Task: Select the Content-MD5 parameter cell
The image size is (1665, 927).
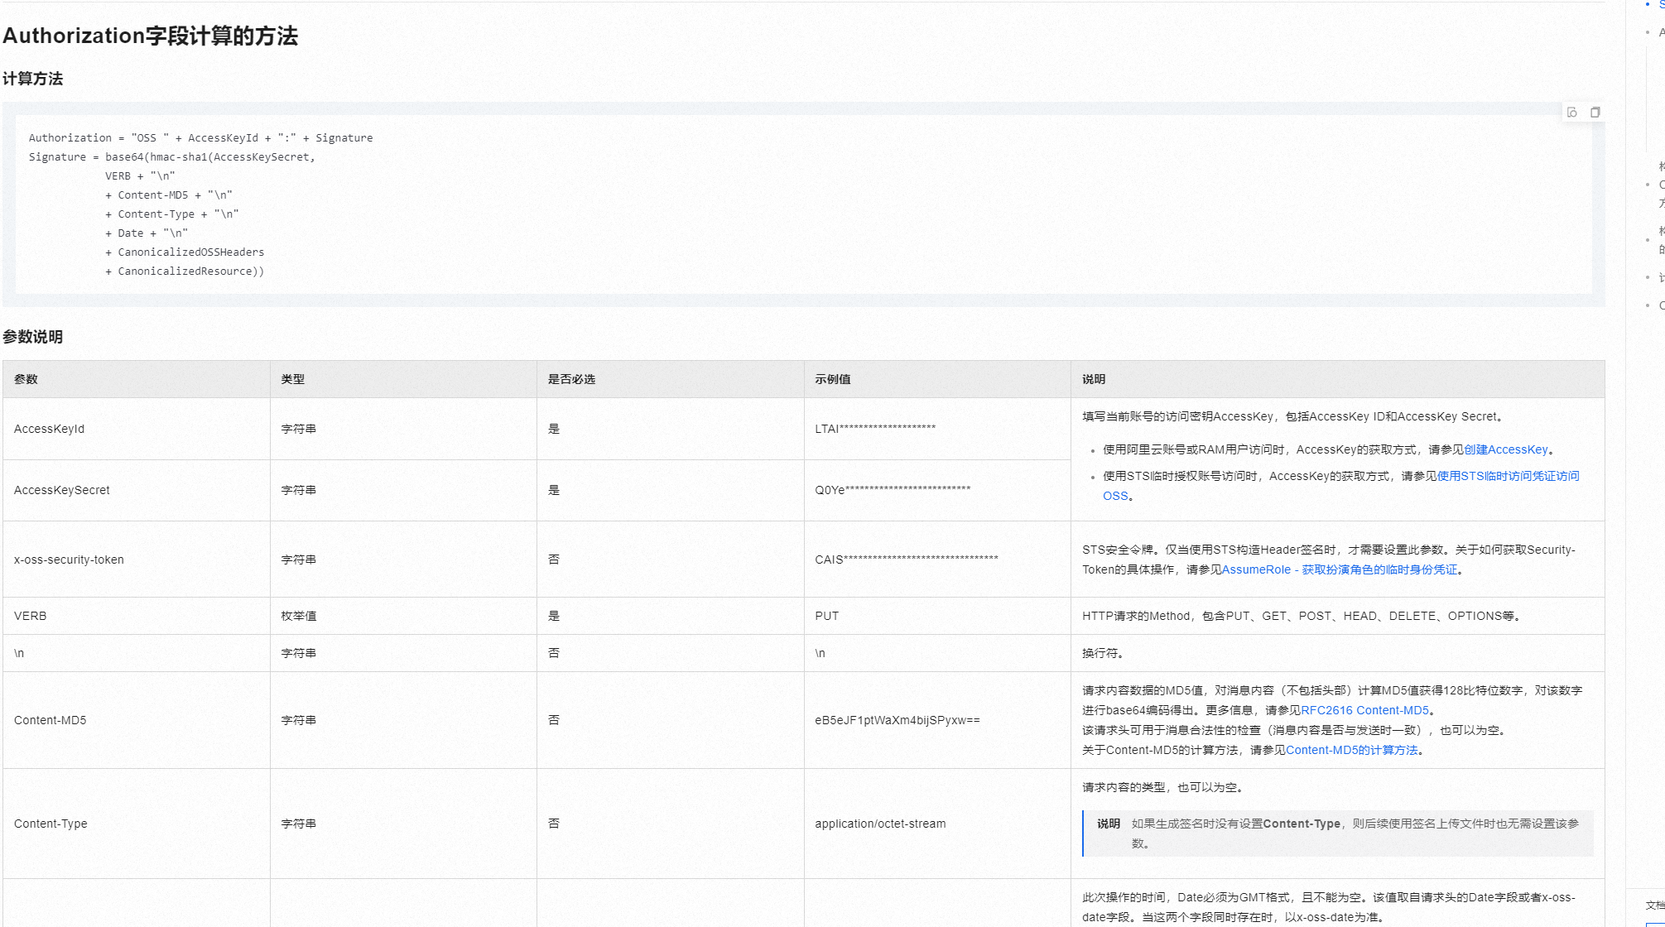Action: 137,720
